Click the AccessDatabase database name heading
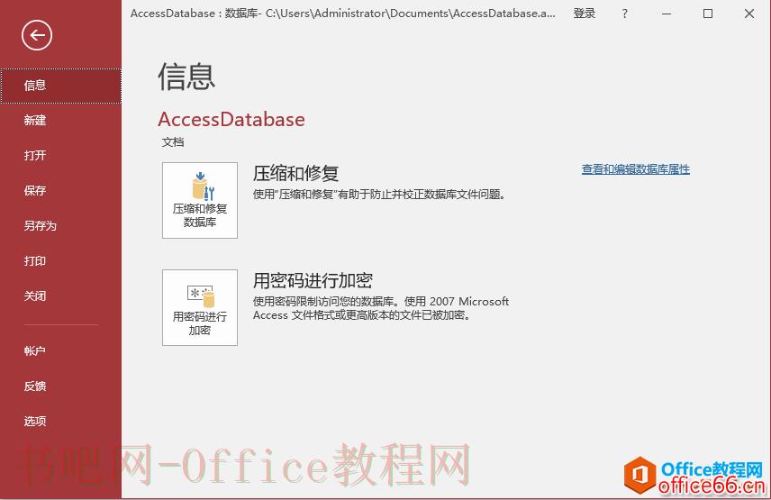This screenshot has height=500, width=771. click(x=231, y=120)
